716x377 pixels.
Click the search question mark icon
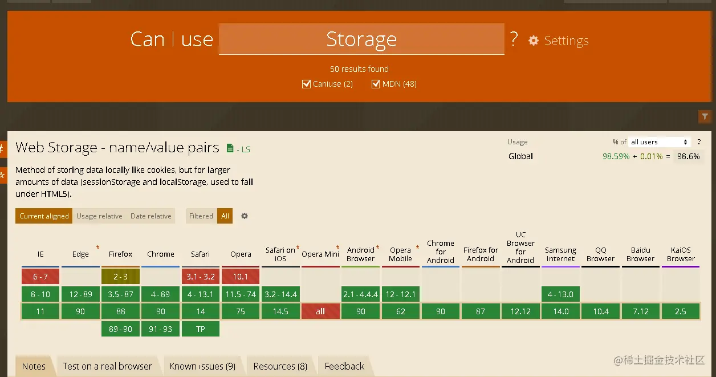pos(514,39)
